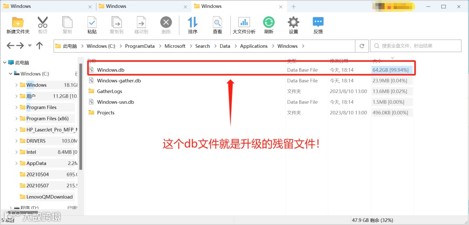Click Search in the breadcrumb path
Screen dimensions: 469x225
click(x=202, y=46)
